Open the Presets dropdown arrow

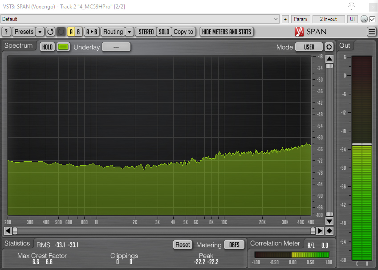click(40, 32)
